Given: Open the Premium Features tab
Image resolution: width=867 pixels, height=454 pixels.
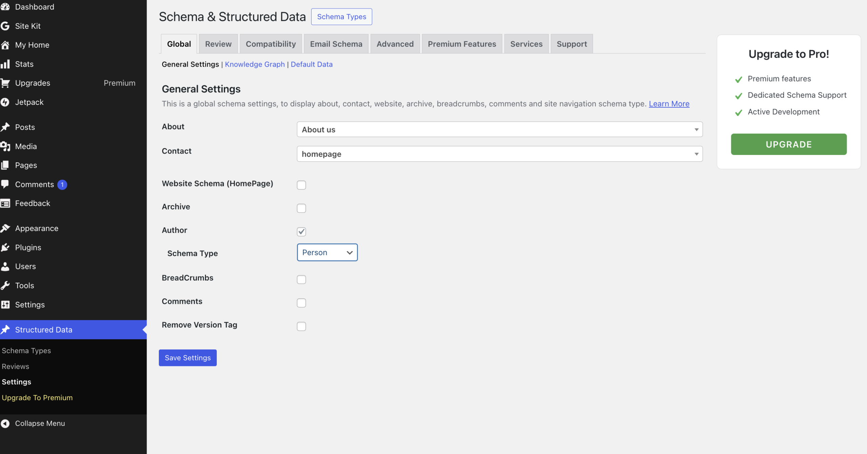Looking at the screenshot, I should (x=462, y=43).
